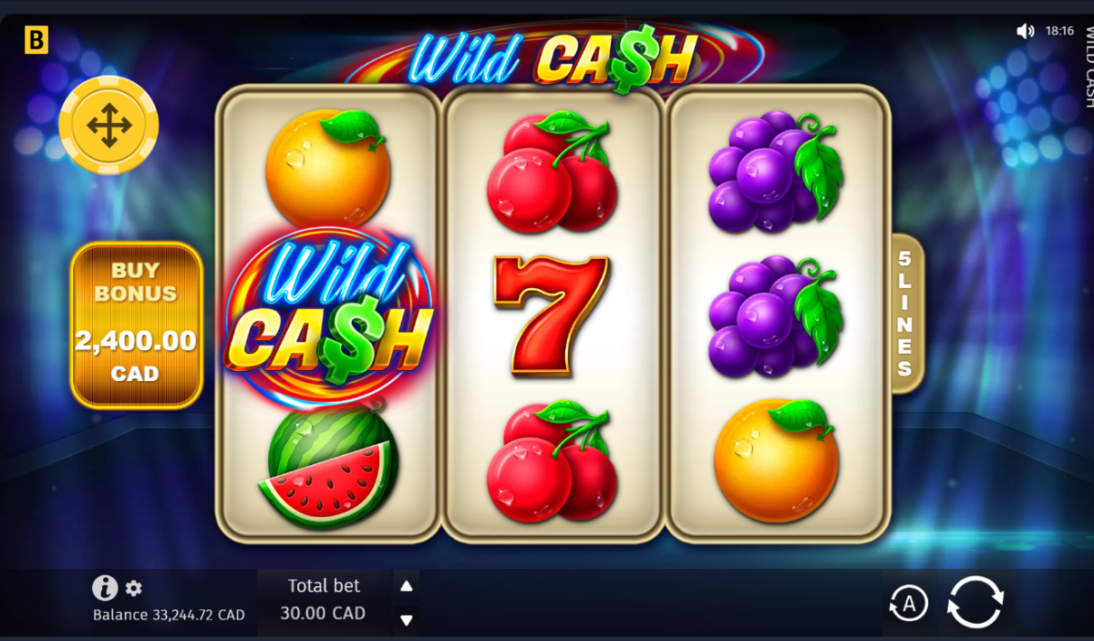The height and width of the screenshot is (641, 1094).
Task: Click the orange symbol on the first reel
Action: (328, 167)
